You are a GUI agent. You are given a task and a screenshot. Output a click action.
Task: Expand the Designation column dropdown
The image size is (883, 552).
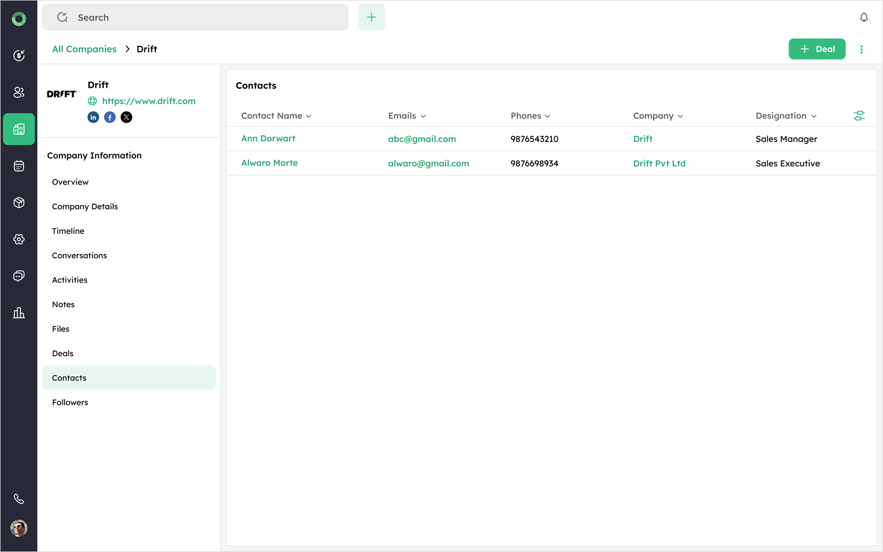click(x=814, y=116)
